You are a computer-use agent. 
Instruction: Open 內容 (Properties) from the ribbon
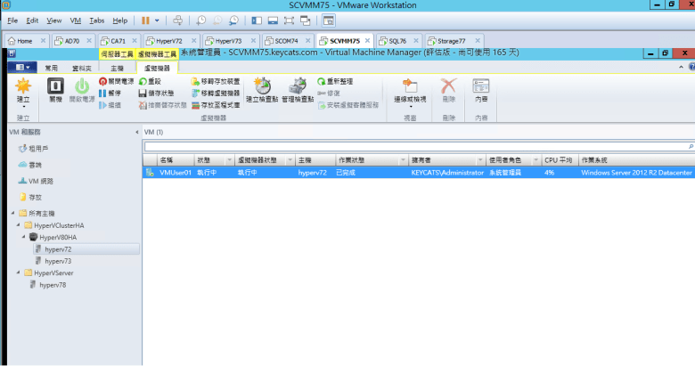[481, 88]
